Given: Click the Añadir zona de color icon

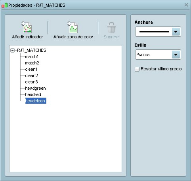Looking at the screenshot, I should tap(73, 27).
